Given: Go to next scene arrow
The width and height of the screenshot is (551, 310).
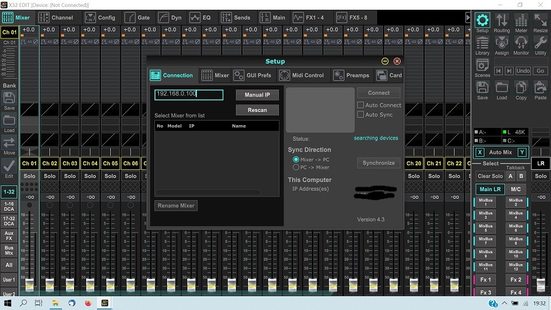Looking at the screenshot, I should [509, 71].
